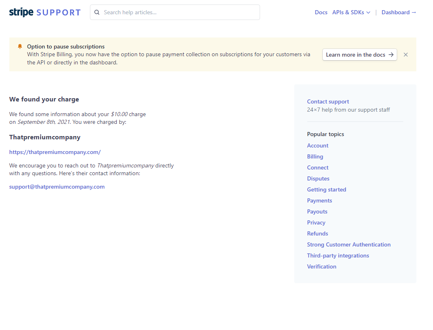433x330 pixels.
Task: Open the Connect topic
Action: tap(317, 167)
